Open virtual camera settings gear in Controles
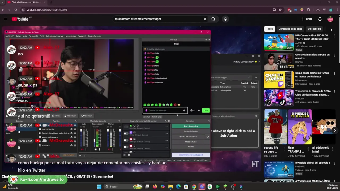This screenshot has width=340, height=191. click(208, 137)
